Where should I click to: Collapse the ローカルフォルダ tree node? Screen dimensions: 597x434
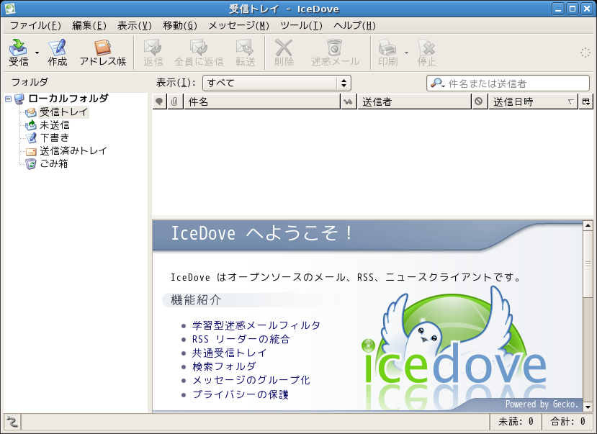click(9, 99)
